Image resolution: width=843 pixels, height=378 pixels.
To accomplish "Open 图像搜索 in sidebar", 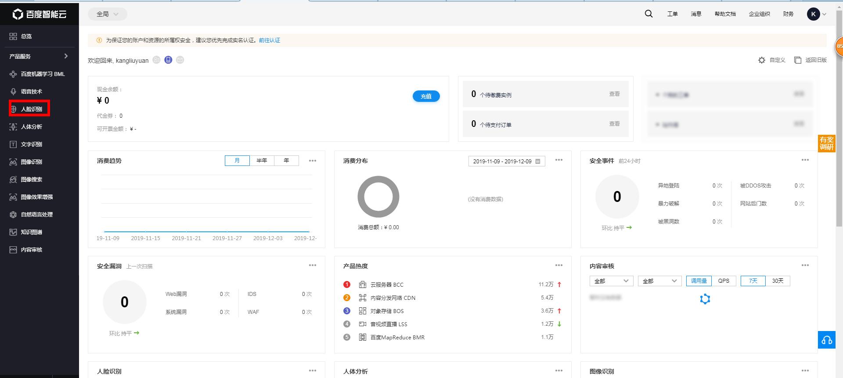I will 26,180.
